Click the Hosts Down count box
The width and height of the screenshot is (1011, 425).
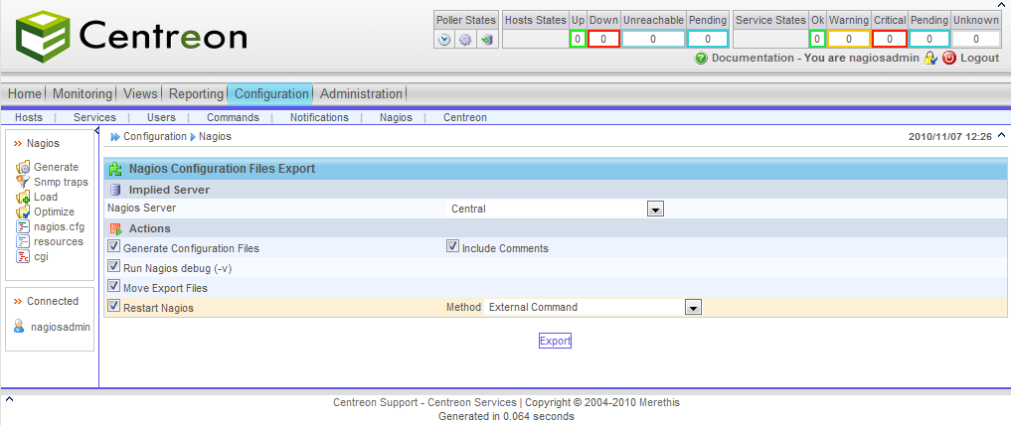click(x=603, y=40)
